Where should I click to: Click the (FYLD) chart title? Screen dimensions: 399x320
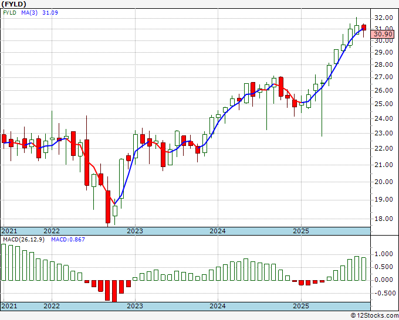click(x=13, y=4)
